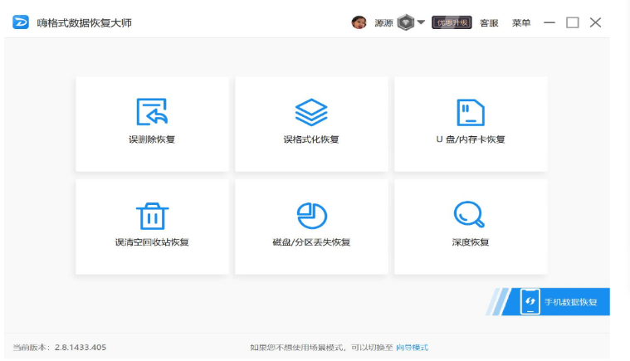
Task: Switch to 向导模式 via link
Action: (x=412, y=347)
